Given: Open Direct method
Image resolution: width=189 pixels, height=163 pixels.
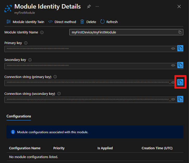Looking at the screenshot, I should coord(62,22).
